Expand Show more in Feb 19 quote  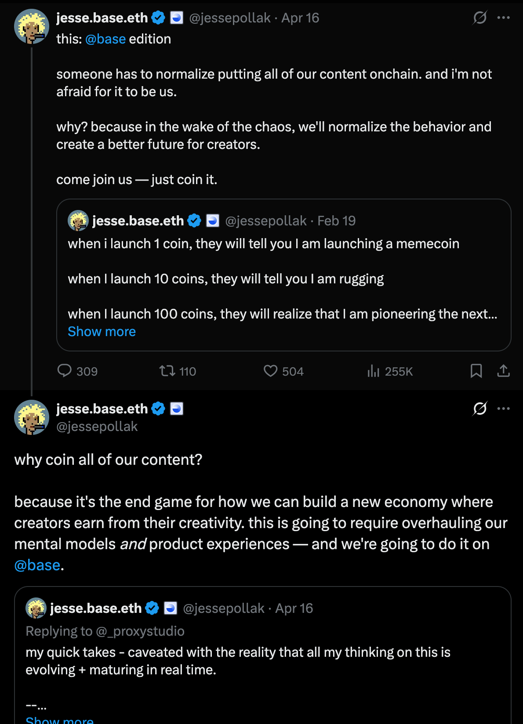click(102, 332)
